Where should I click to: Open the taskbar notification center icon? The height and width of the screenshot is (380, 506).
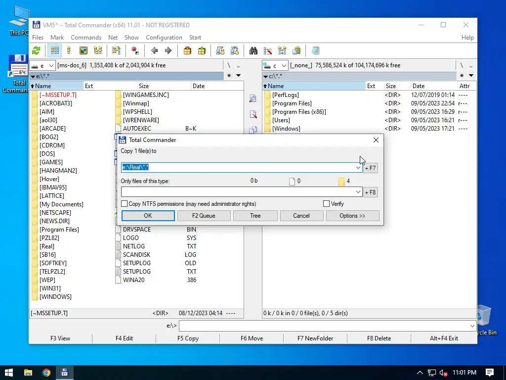490,373
